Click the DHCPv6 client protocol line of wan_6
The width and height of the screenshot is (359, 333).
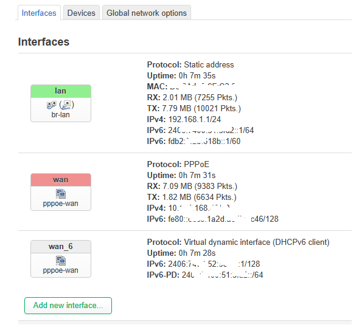click(x=238, y=242)
